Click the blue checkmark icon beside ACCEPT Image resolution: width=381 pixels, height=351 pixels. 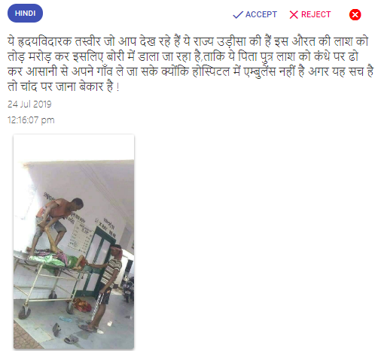238,15
